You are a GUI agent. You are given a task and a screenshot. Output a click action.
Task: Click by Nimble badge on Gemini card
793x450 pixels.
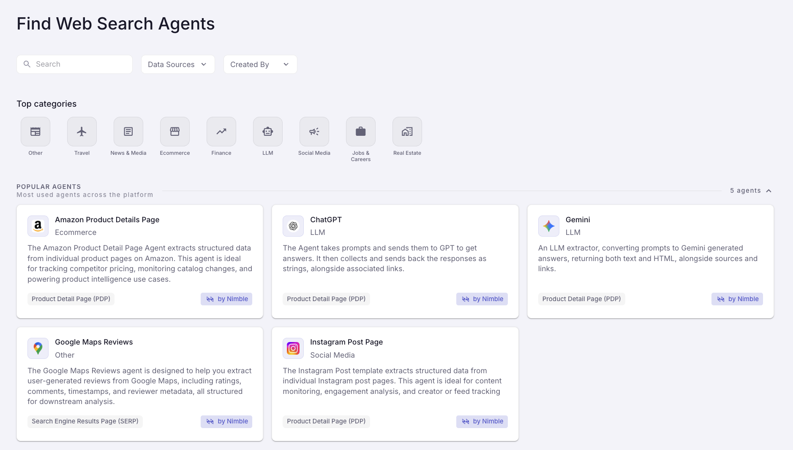pos(737,299)
